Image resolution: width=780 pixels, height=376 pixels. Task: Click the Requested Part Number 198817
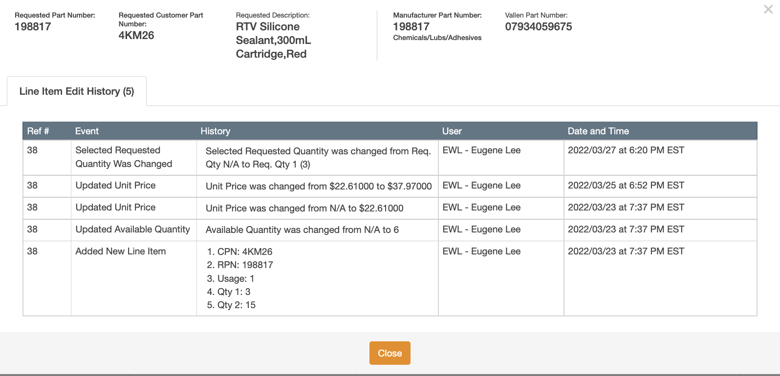click(33, 26)
